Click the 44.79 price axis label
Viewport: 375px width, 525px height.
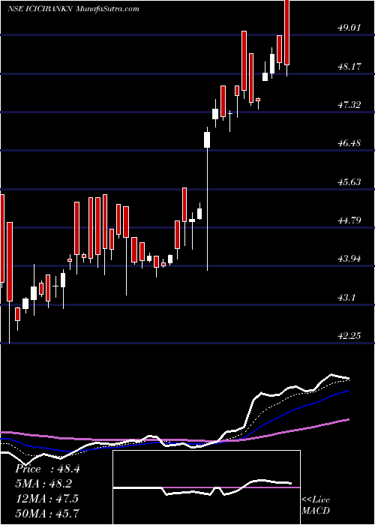point(349,220)
